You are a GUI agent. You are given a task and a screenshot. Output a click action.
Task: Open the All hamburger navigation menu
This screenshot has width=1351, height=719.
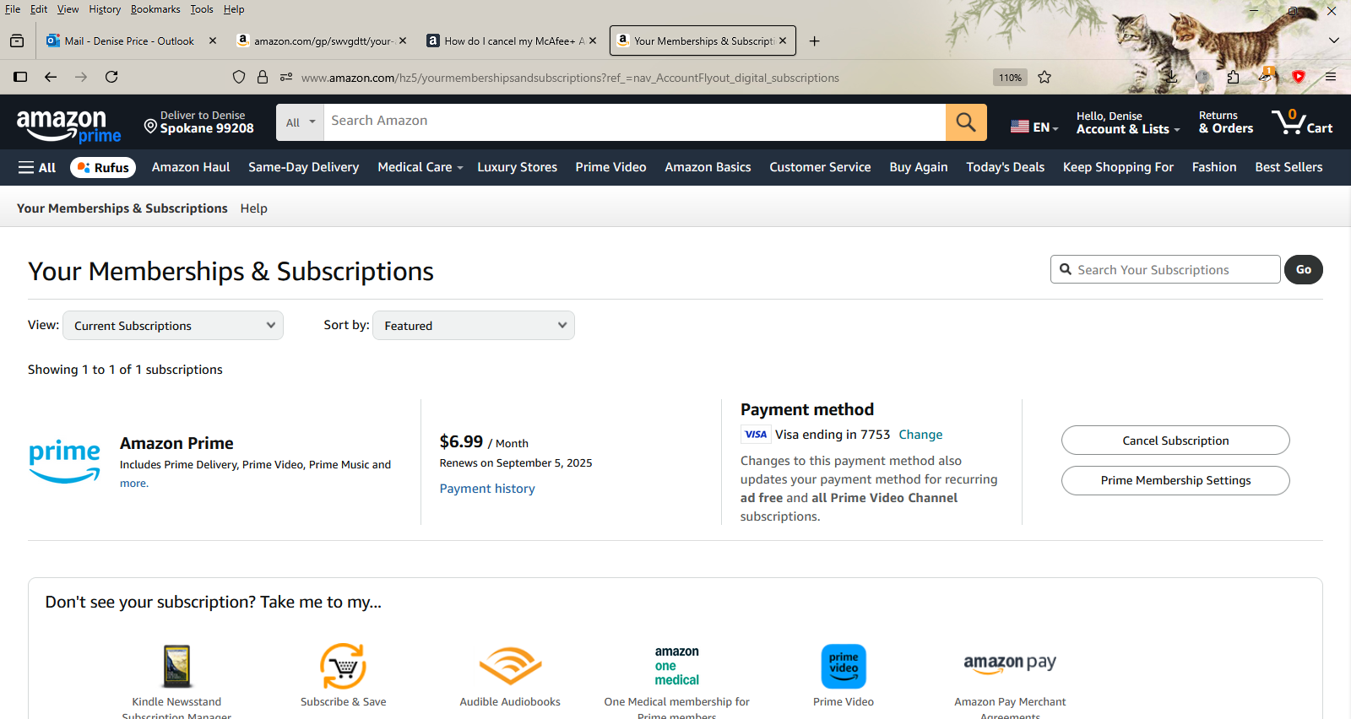click(x=37, y=167)
